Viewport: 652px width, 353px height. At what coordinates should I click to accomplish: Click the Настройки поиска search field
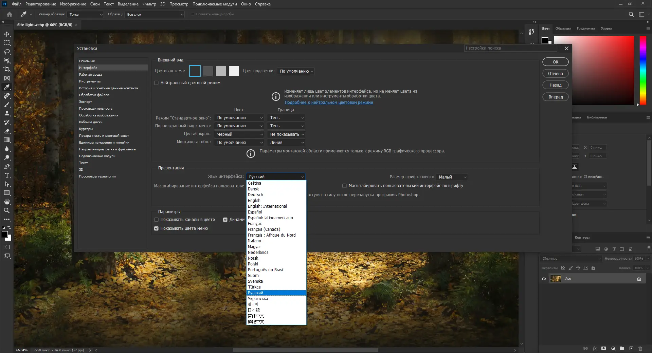pos(511,48)
